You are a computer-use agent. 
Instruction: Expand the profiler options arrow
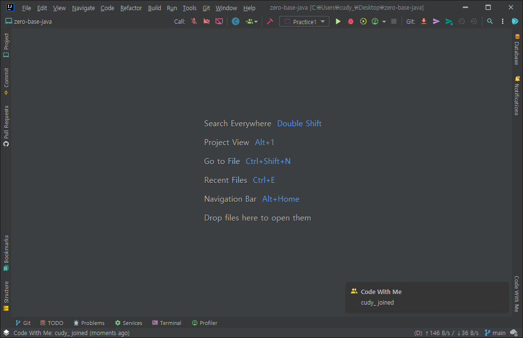tap(384, 22)
